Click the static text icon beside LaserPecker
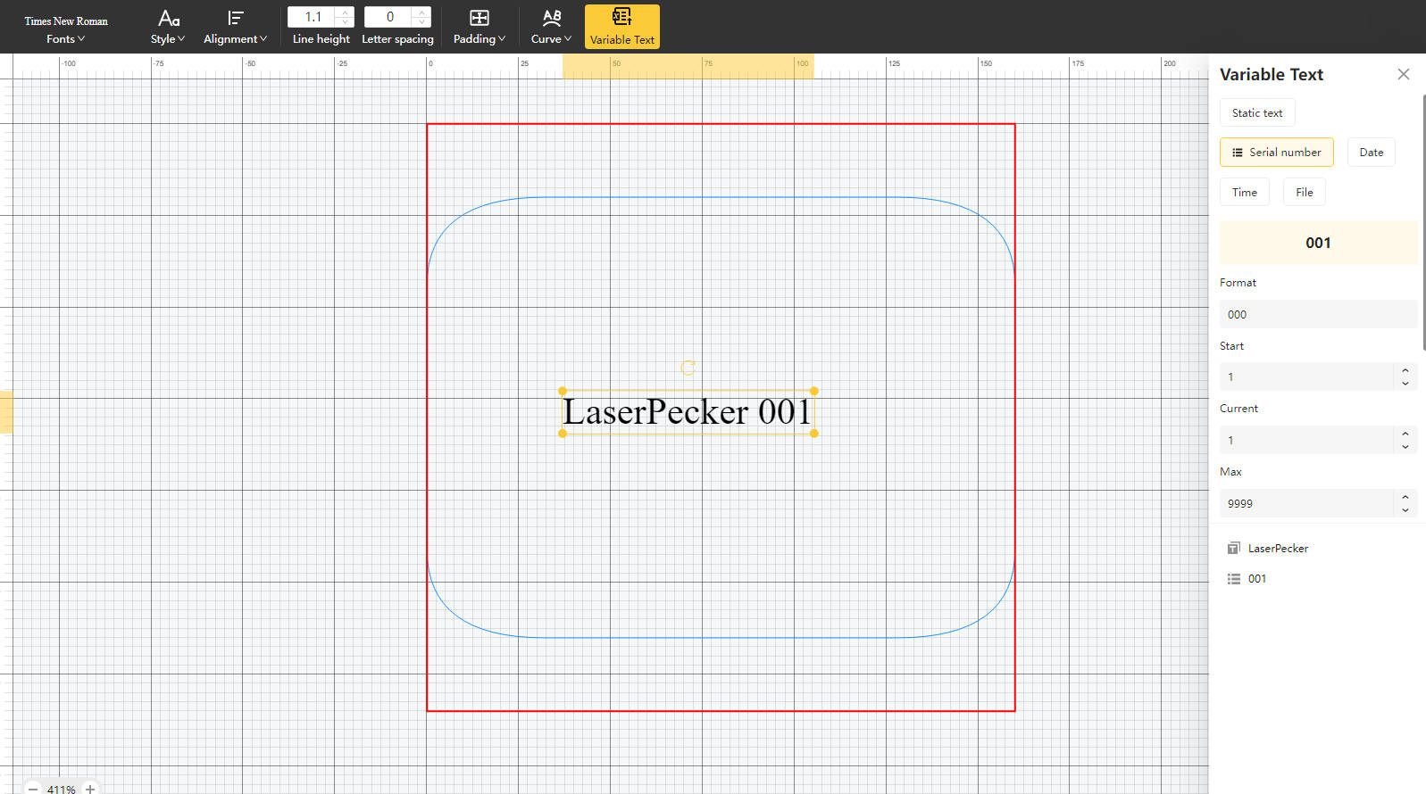Screen dimensions: 1426x794 (x=1234, y=548)
